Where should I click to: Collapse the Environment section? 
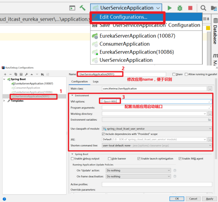tap(72, 95)
